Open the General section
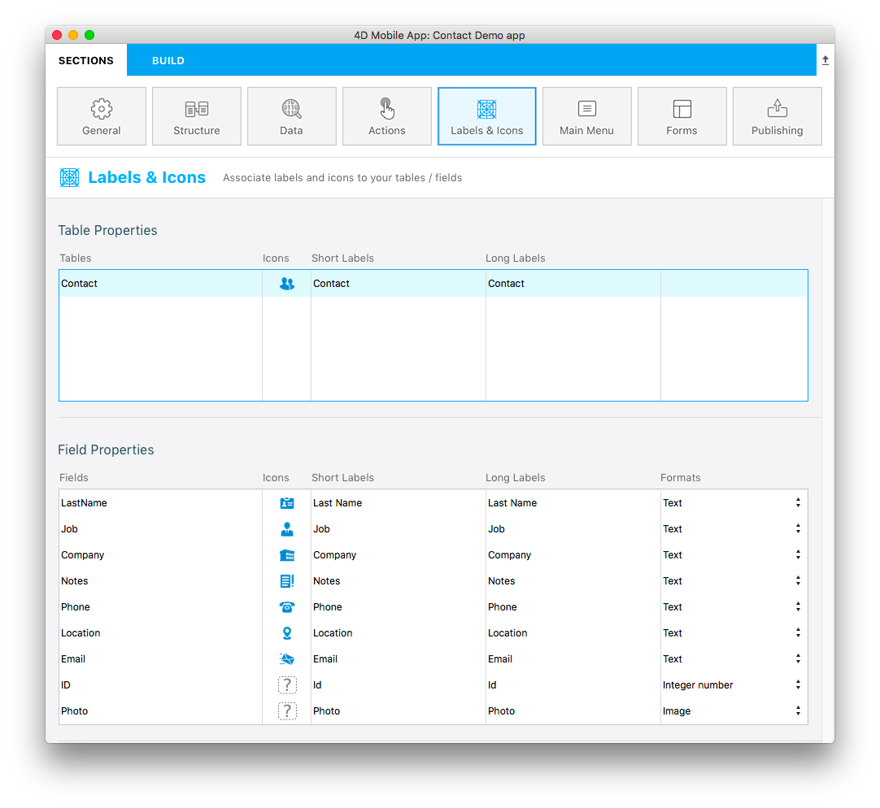Viewport: 880px width, 808px height. pos(102,116)
